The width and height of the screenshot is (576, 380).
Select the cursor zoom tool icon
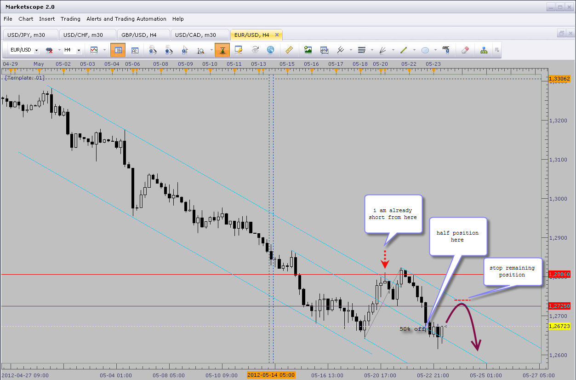tap(185, 50)
